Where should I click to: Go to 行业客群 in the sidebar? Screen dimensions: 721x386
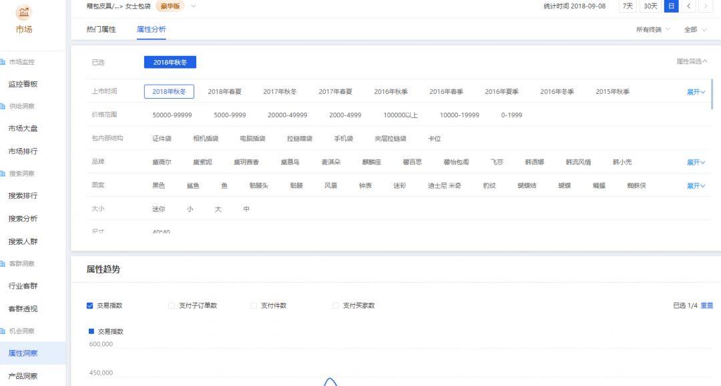(x=23, y=285)
